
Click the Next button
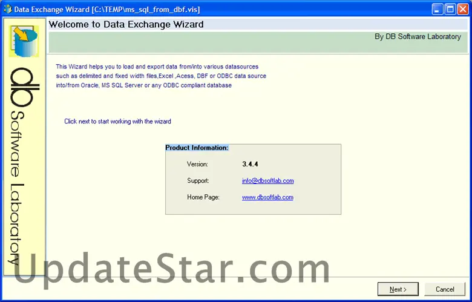point(398,289)
